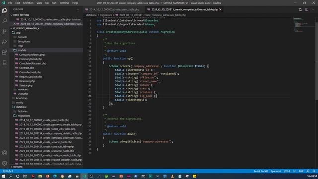Image resolution: width=318 pixels, height=179 pixels.
Task: Open the Selection menu
Action: tap(28, 3)
